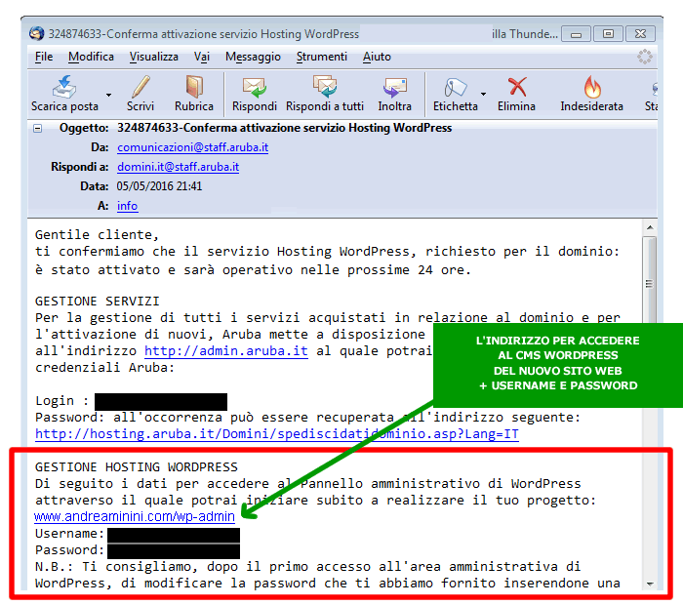Collapse the message header pane
Image resolution: width=683 pixels, height=605 pixels.
[x=38, y=128]
